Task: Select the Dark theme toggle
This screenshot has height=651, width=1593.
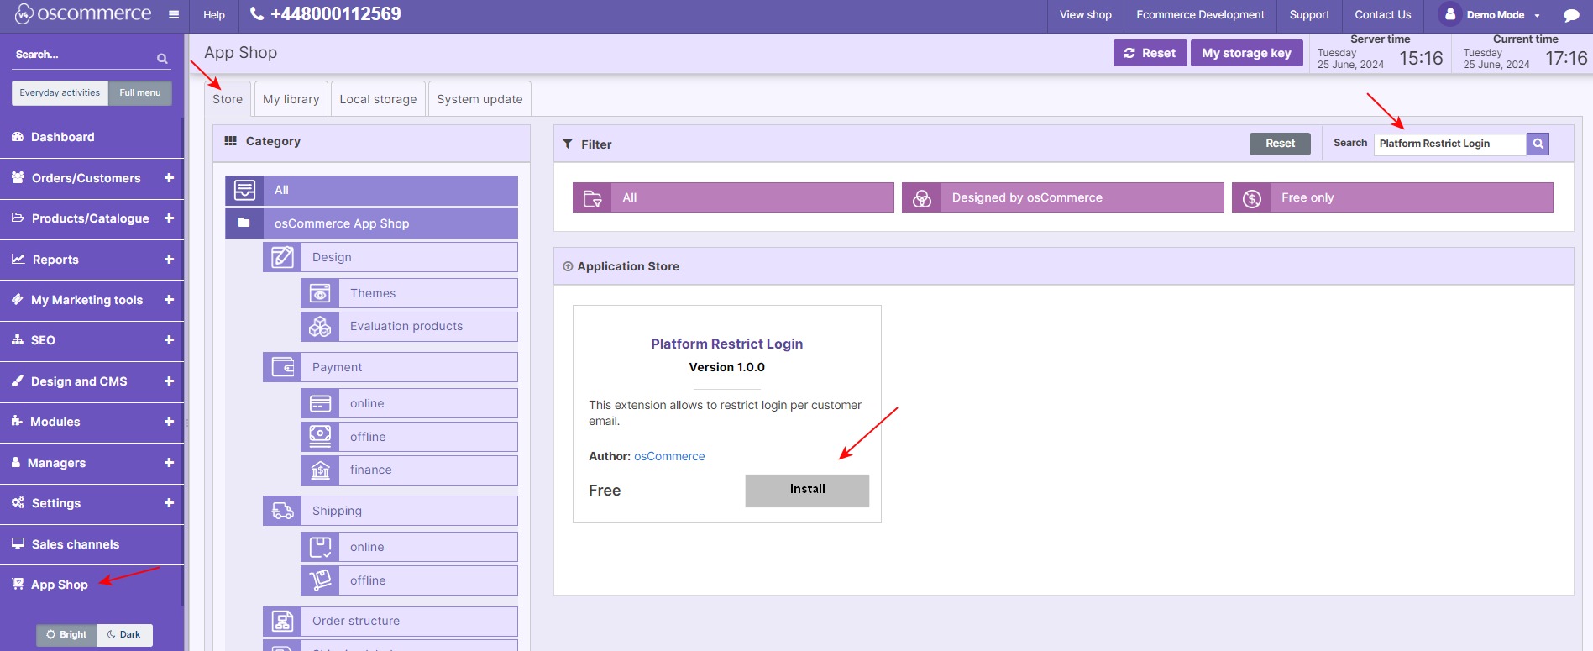Action: 124,634
